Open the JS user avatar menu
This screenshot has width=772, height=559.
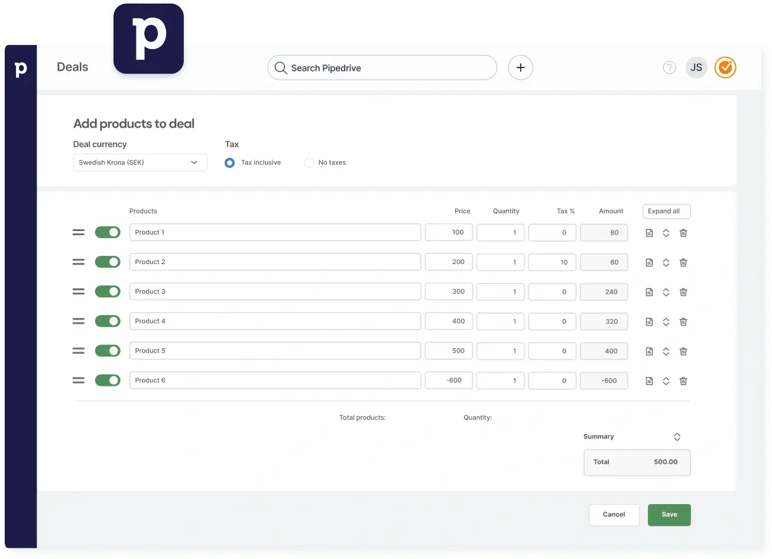(x=696, y=67)
